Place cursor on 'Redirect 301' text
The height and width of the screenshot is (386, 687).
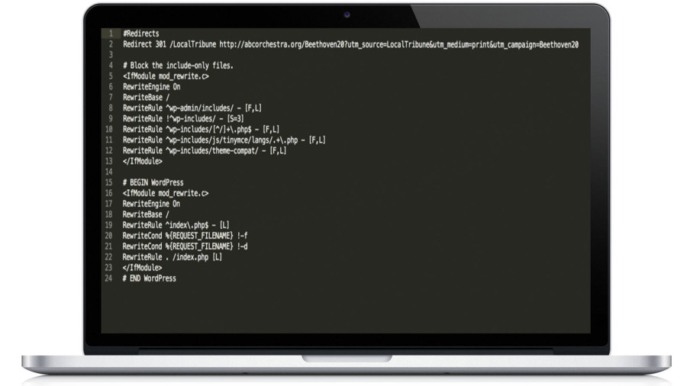[144, 44]
